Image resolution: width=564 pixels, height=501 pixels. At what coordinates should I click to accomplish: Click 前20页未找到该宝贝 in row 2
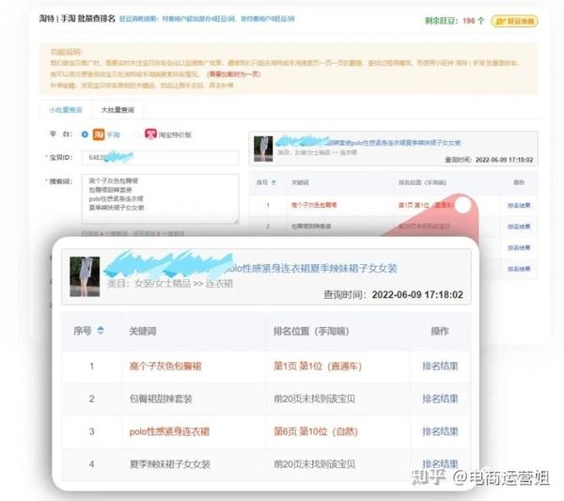coord(314,399)
